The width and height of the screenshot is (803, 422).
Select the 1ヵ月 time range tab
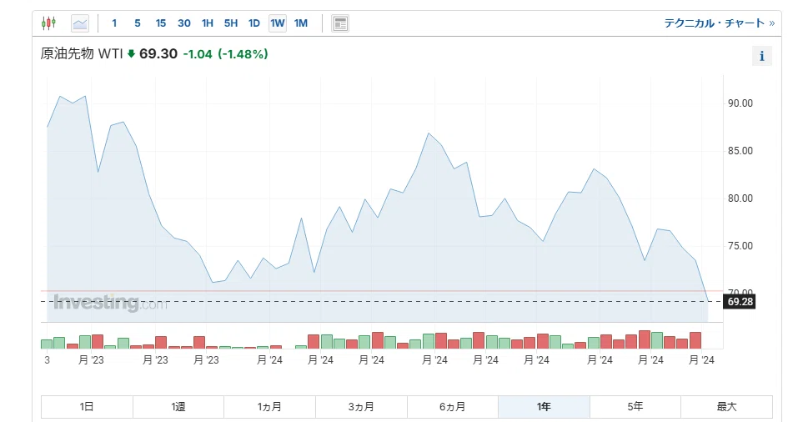click(x=269, y=407)
